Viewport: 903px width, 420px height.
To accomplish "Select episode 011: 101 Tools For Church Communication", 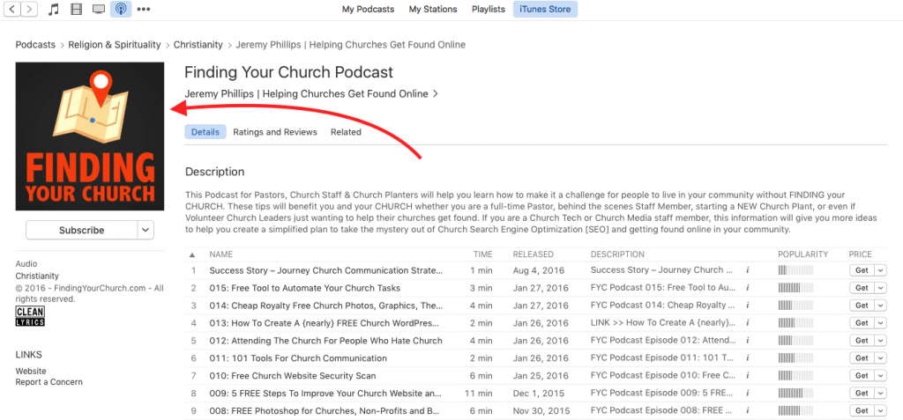I will [298, 357].
